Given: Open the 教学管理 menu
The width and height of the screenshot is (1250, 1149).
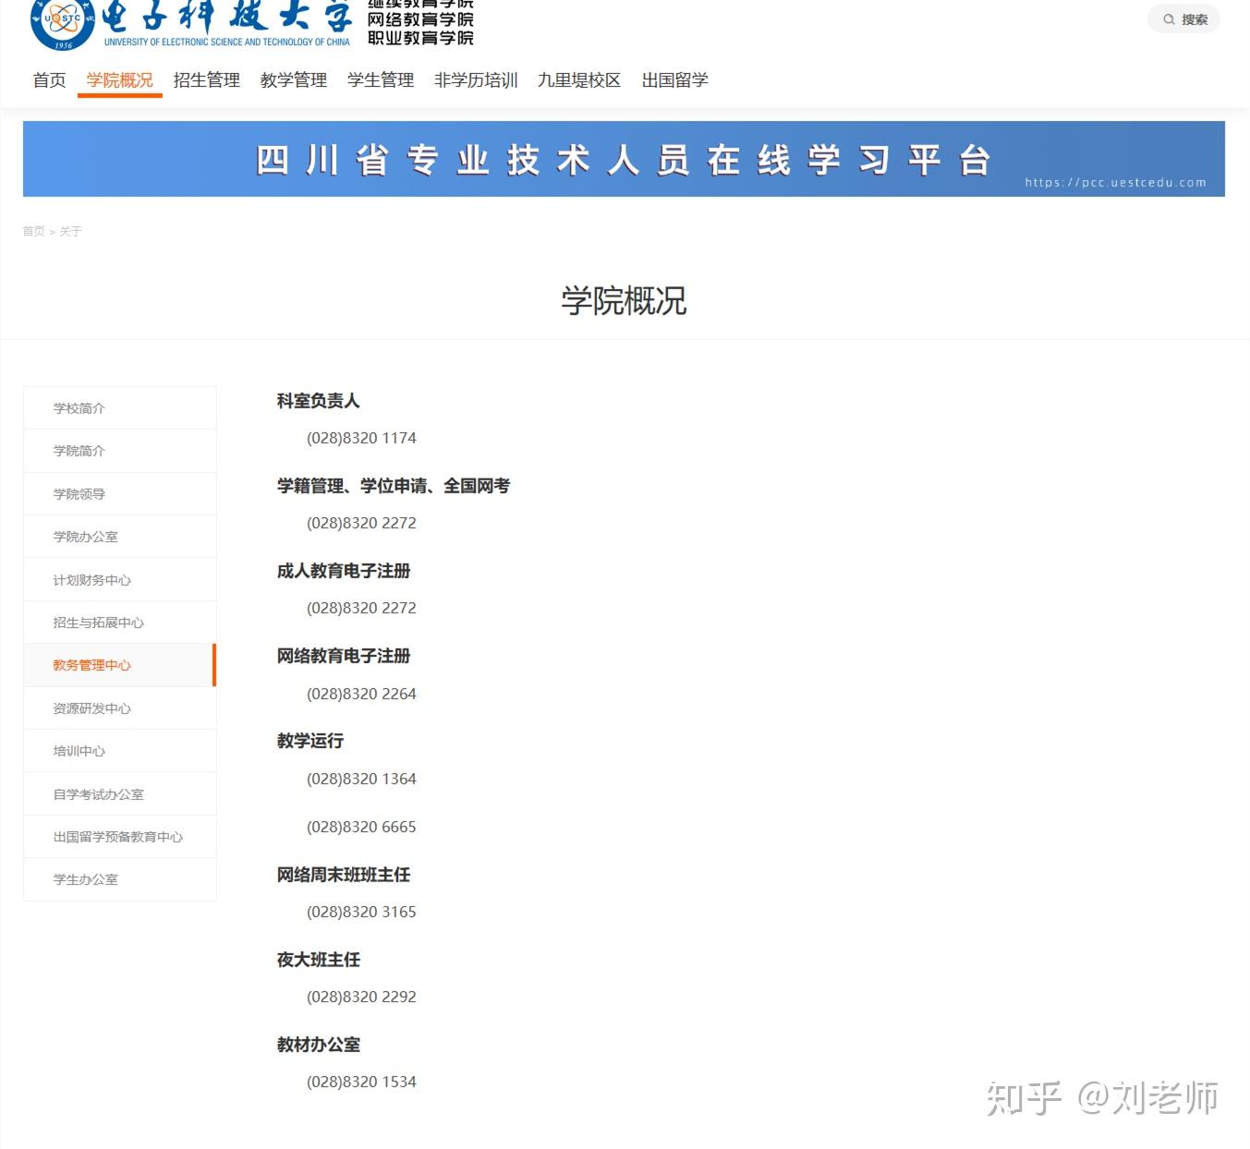Looking at the screenshot, I should (294, 80).
